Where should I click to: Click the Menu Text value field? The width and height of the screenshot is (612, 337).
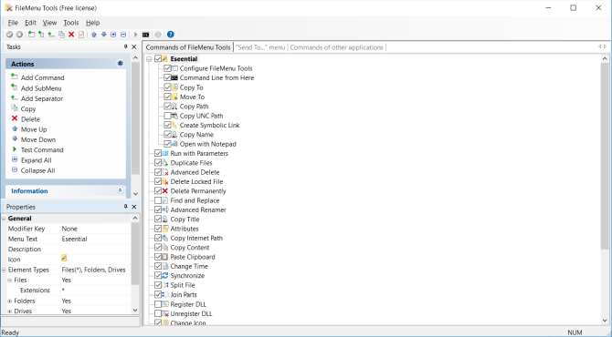pos(95,239)
